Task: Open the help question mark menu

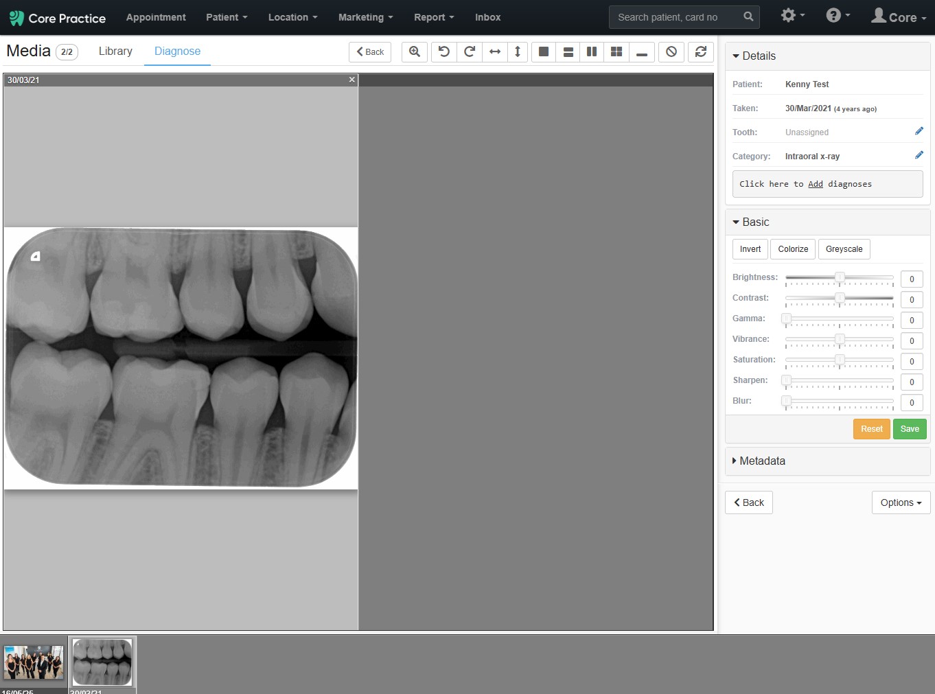Action: (x=838, y=16)
